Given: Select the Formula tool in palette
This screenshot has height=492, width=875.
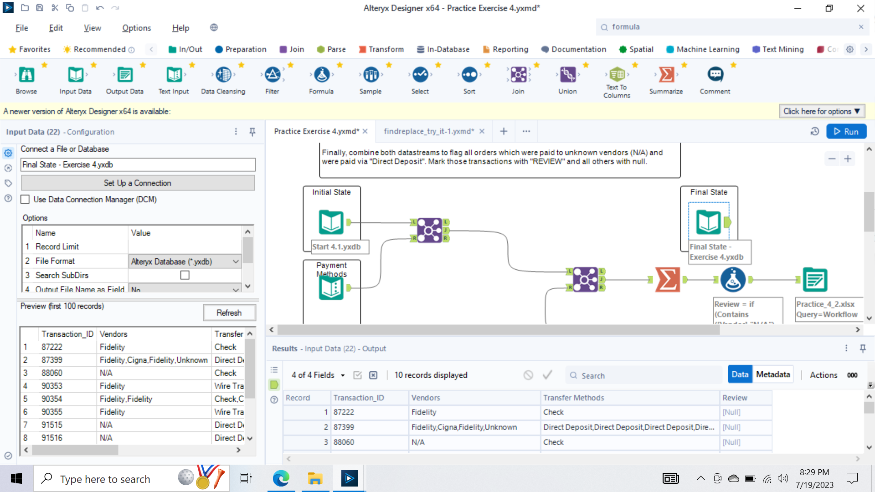Looking at the screenshot, I should tap(321, 74).
